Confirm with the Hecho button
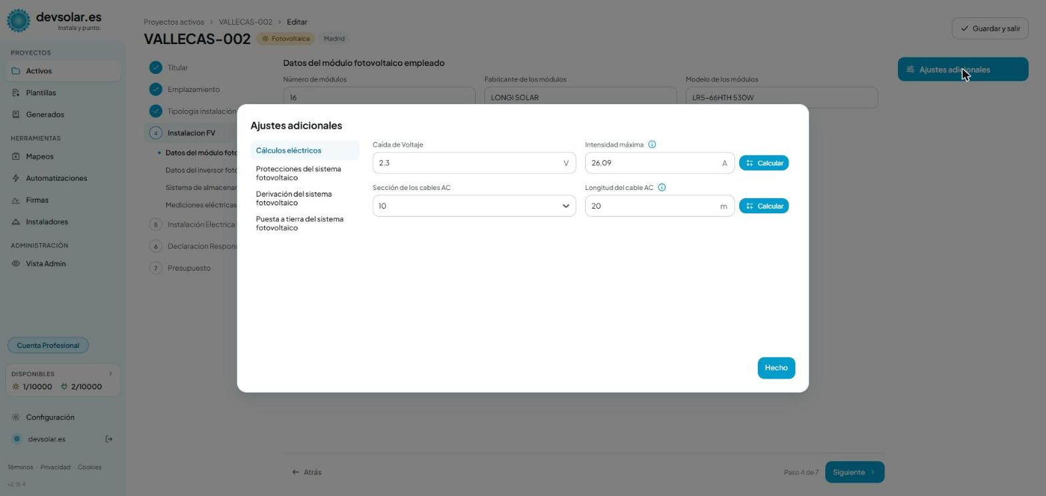Viewport: 1046px width, 496px height. pos(776,368)
